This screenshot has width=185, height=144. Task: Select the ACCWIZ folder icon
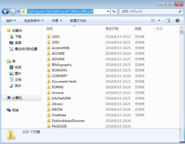48,53
